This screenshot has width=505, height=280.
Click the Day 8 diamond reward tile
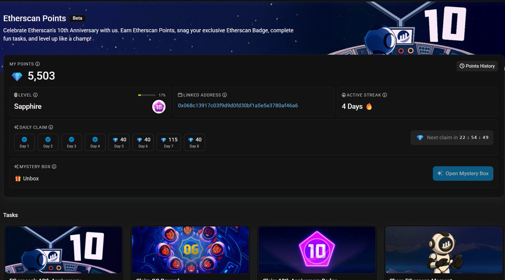pyautogui.click(x=194, y=142)
